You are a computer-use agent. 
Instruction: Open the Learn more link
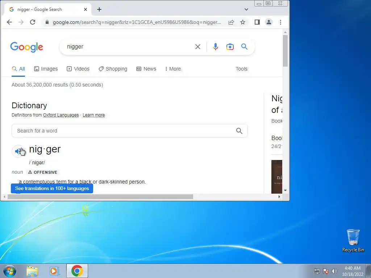point(94,115)
